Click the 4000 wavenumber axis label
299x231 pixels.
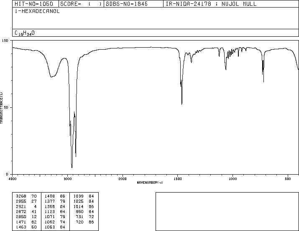coord(13,179)
